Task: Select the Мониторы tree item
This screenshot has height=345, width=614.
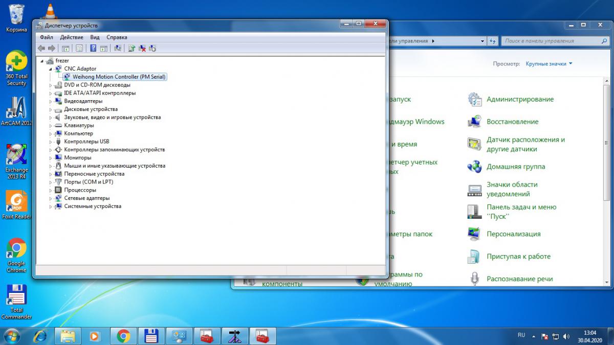Action: coord(77,157)
